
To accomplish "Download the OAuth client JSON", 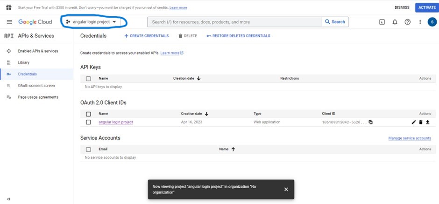I will [427, 122].
